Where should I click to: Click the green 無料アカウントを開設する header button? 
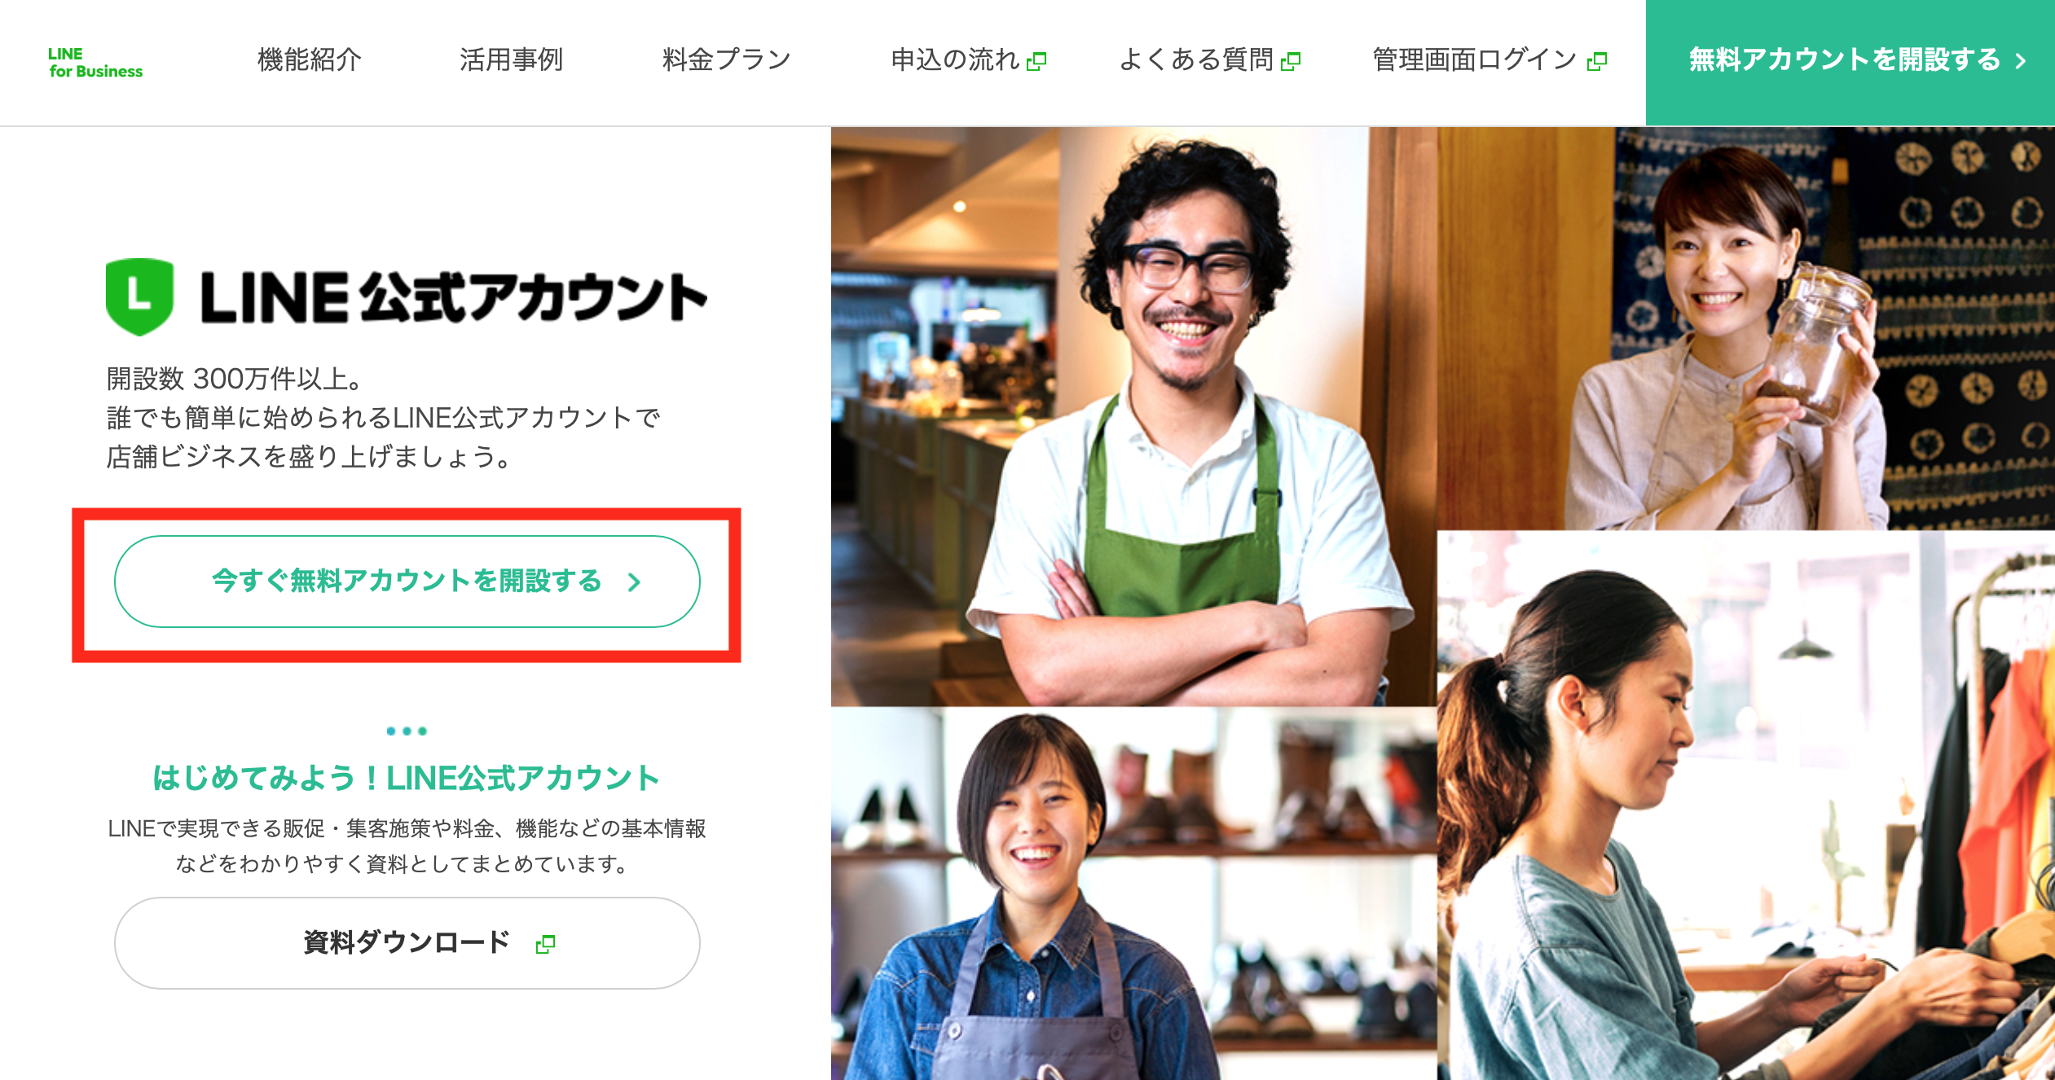[1850, 63]
